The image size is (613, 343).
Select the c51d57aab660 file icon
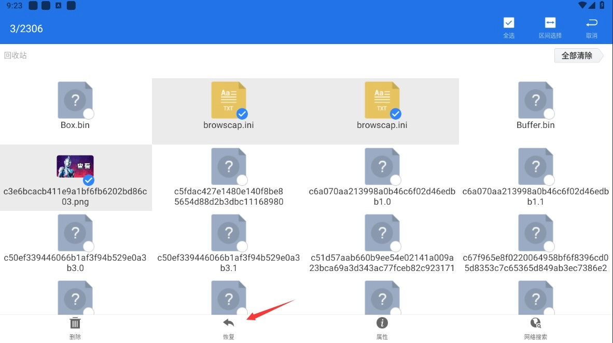click(x=382, y=233)
